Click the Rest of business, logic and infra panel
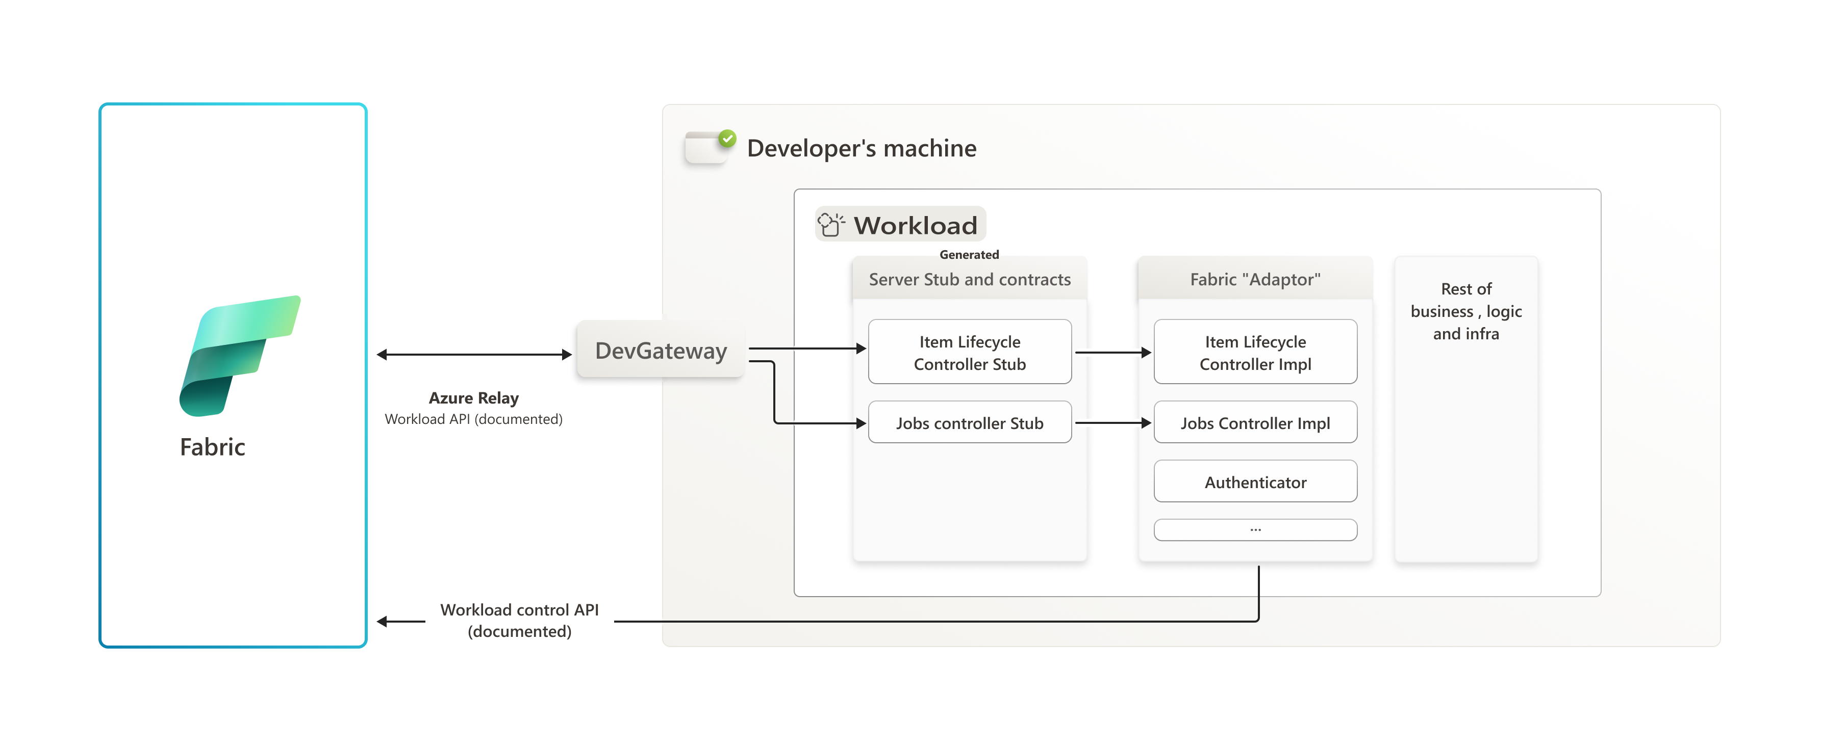 [x=1466, y=311]
